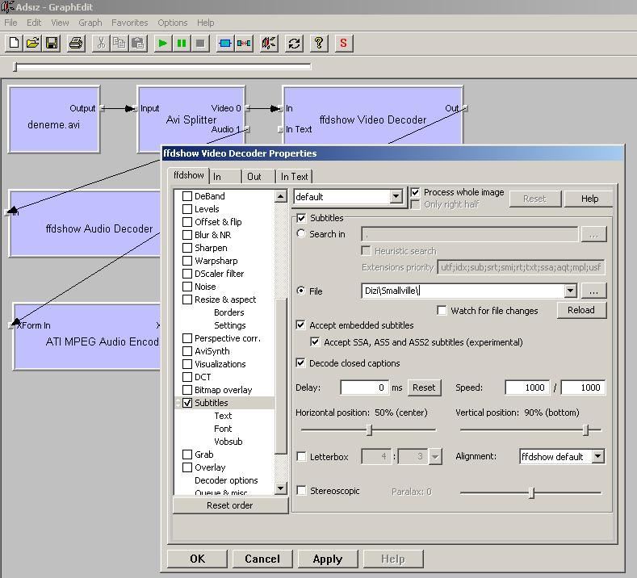Click browse button beside File field
This screenshot has height=578, width=637.
tap(593, 291)
